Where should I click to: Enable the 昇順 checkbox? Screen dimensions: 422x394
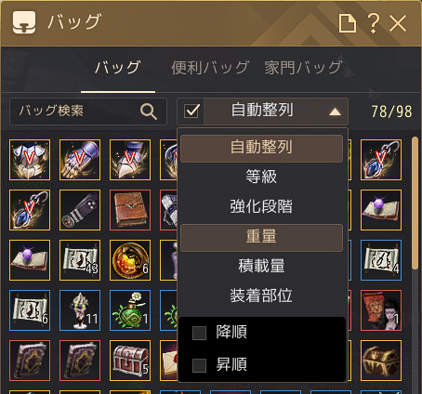pos(199,365)
